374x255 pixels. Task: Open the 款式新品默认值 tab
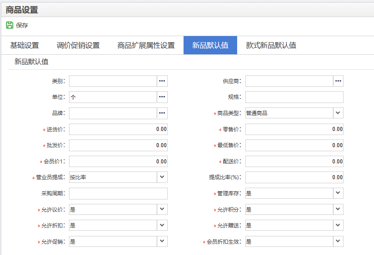tap(271, 45)
